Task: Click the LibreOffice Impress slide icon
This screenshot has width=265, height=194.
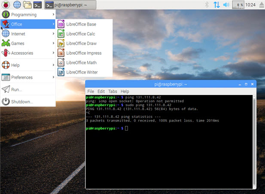Action: pos(61,53)
